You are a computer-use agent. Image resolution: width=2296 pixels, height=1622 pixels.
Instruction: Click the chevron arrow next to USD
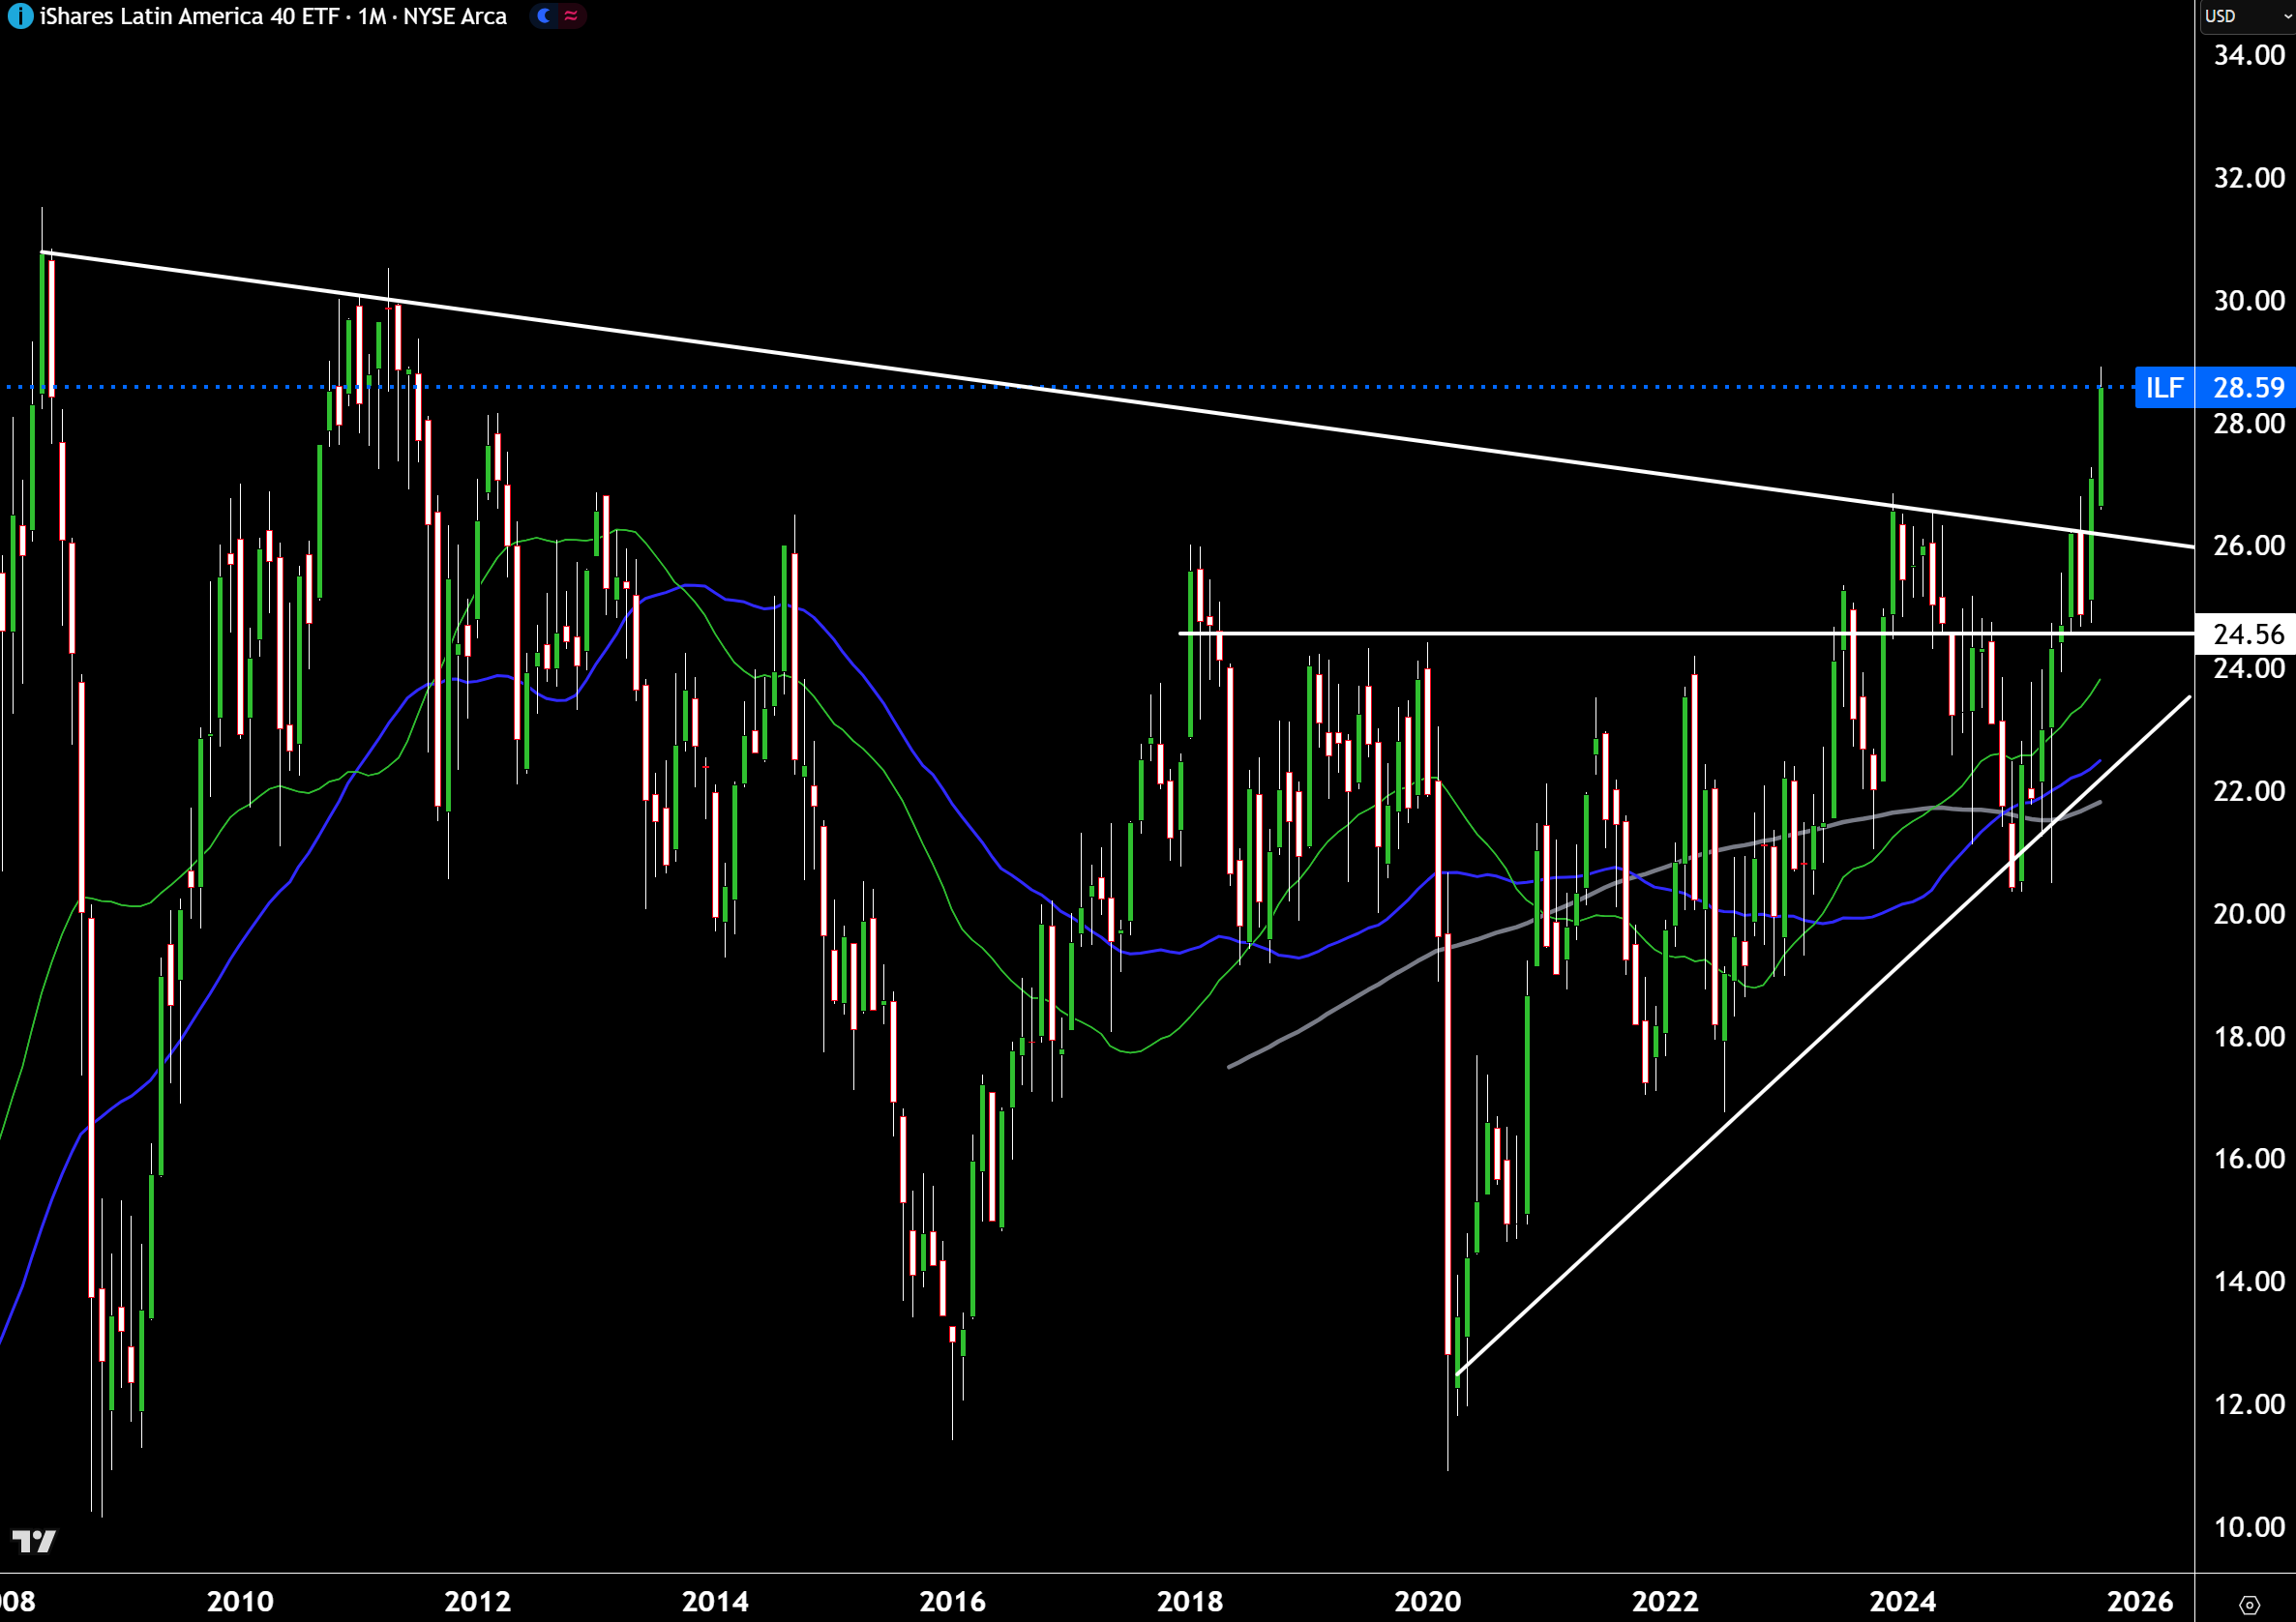click(2288, 16)
